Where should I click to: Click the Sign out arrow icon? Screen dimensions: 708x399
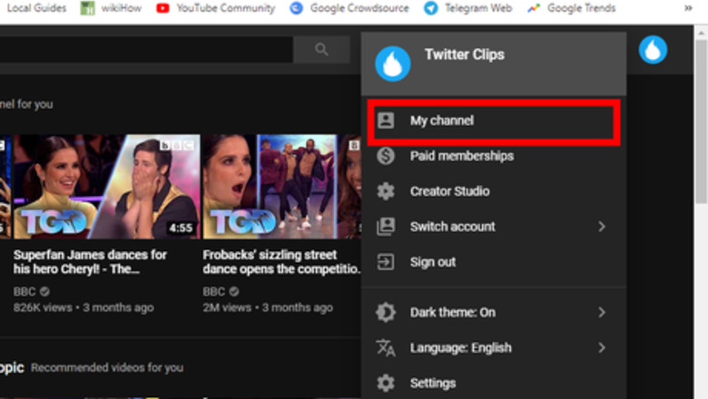(x=386, y=262)
